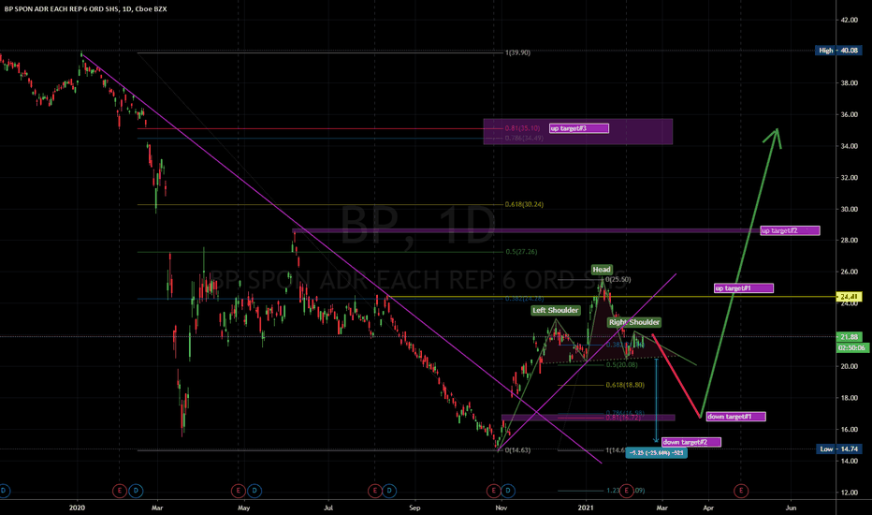Click the 12.00 price axis label
This screenshot has width=872, height=515.
point(849,493)
